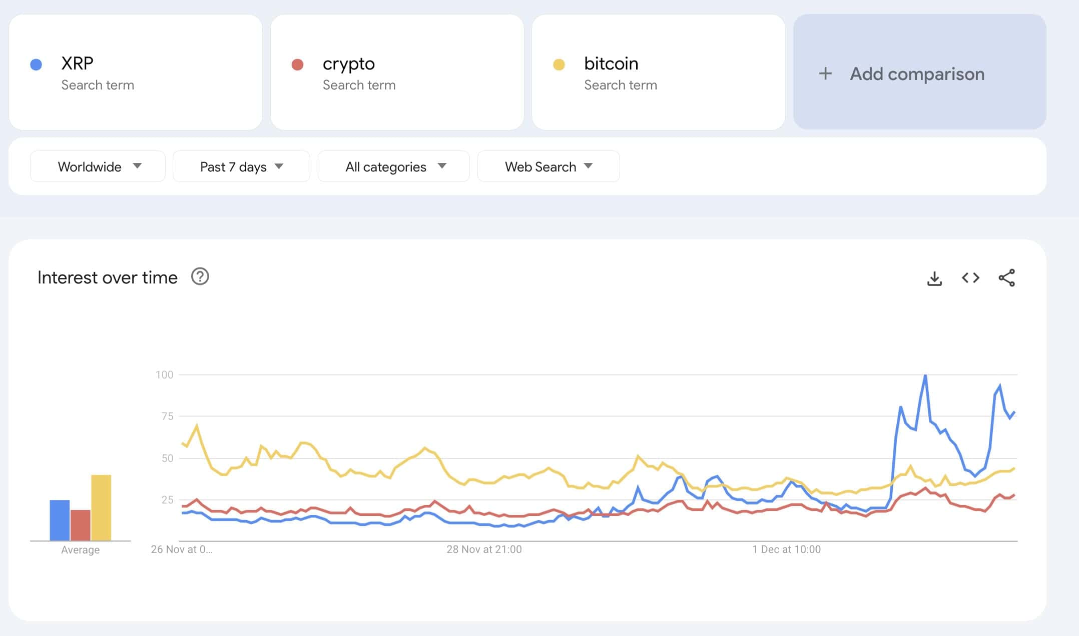The image size is (1079, 636).
Task: Expand the Past 7 days time range dropdown
Action: [241, 166]
